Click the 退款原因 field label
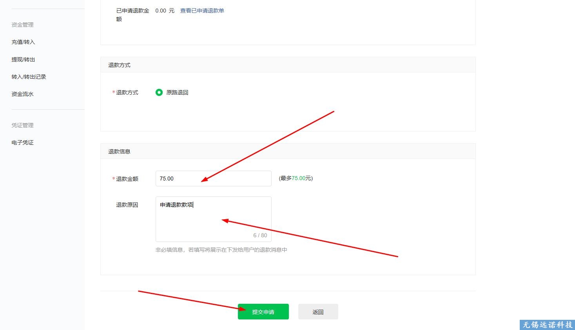The height and width of the screenshot is (330, 575). tap(127, 205)
